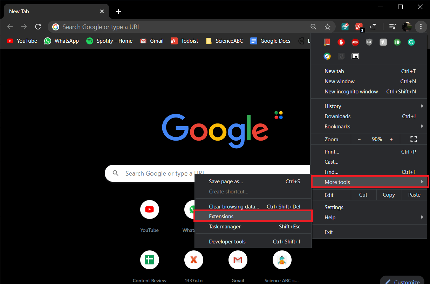Bookmark this page with the star icon
This screenshot has width=430, height=284.
[x=328, y=27]
